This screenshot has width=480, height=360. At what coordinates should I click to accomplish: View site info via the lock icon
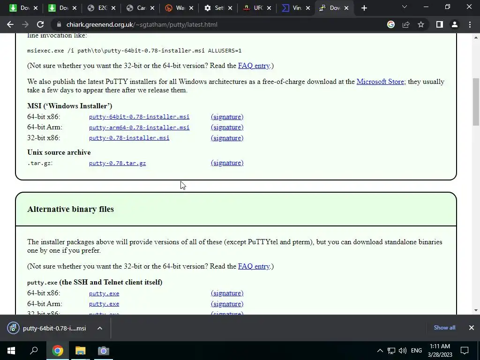pyautogui.click(x=59, y=24)
